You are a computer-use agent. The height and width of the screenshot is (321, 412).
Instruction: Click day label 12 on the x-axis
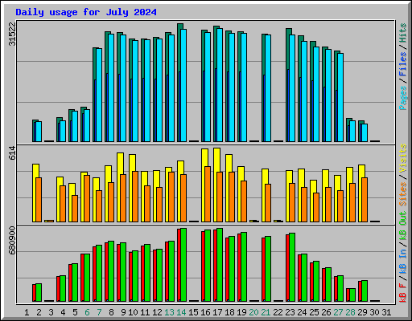coord(157,312)
